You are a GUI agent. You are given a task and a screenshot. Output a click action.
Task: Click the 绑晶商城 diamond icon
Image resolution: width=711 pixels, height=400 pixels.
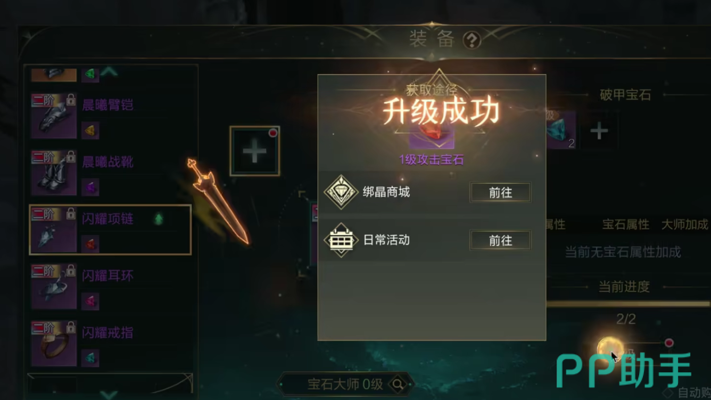[x=341, y=192]
